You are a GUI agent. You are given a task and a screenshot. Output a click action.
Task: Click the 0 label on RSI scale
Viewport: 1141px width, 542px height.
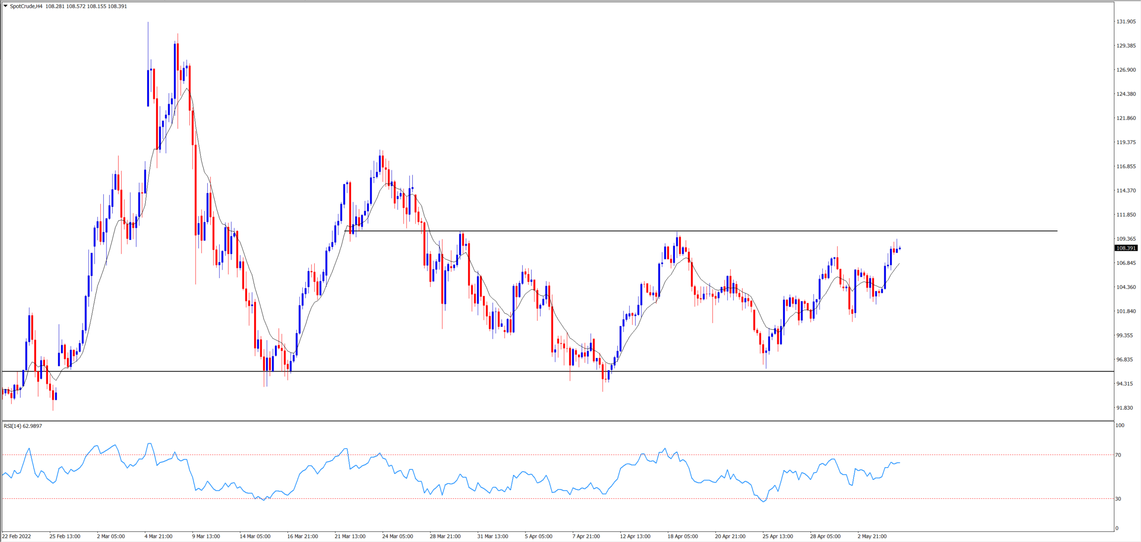pyautogui.click(x=1117, y=528)
